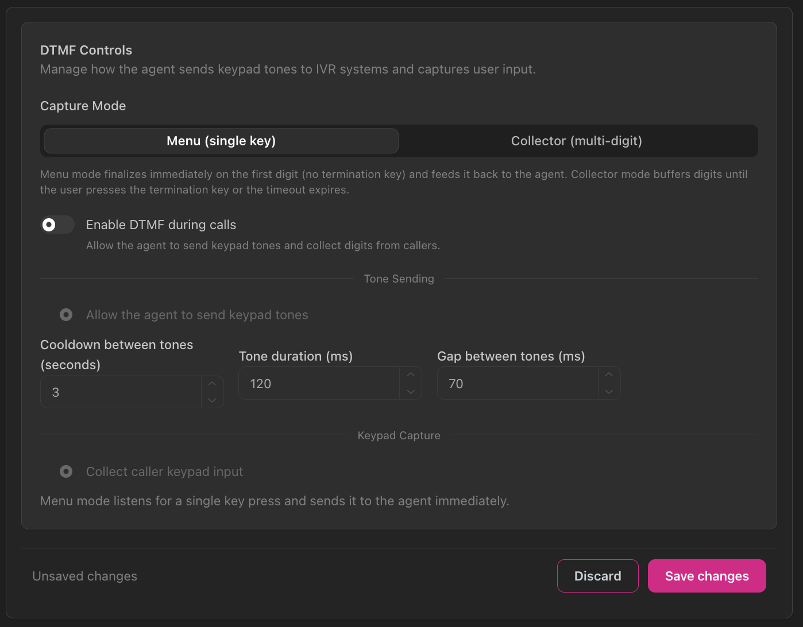803x627 pixels.
Task: Select 'Collect caller keypad input'
Action: coord(65,471)
